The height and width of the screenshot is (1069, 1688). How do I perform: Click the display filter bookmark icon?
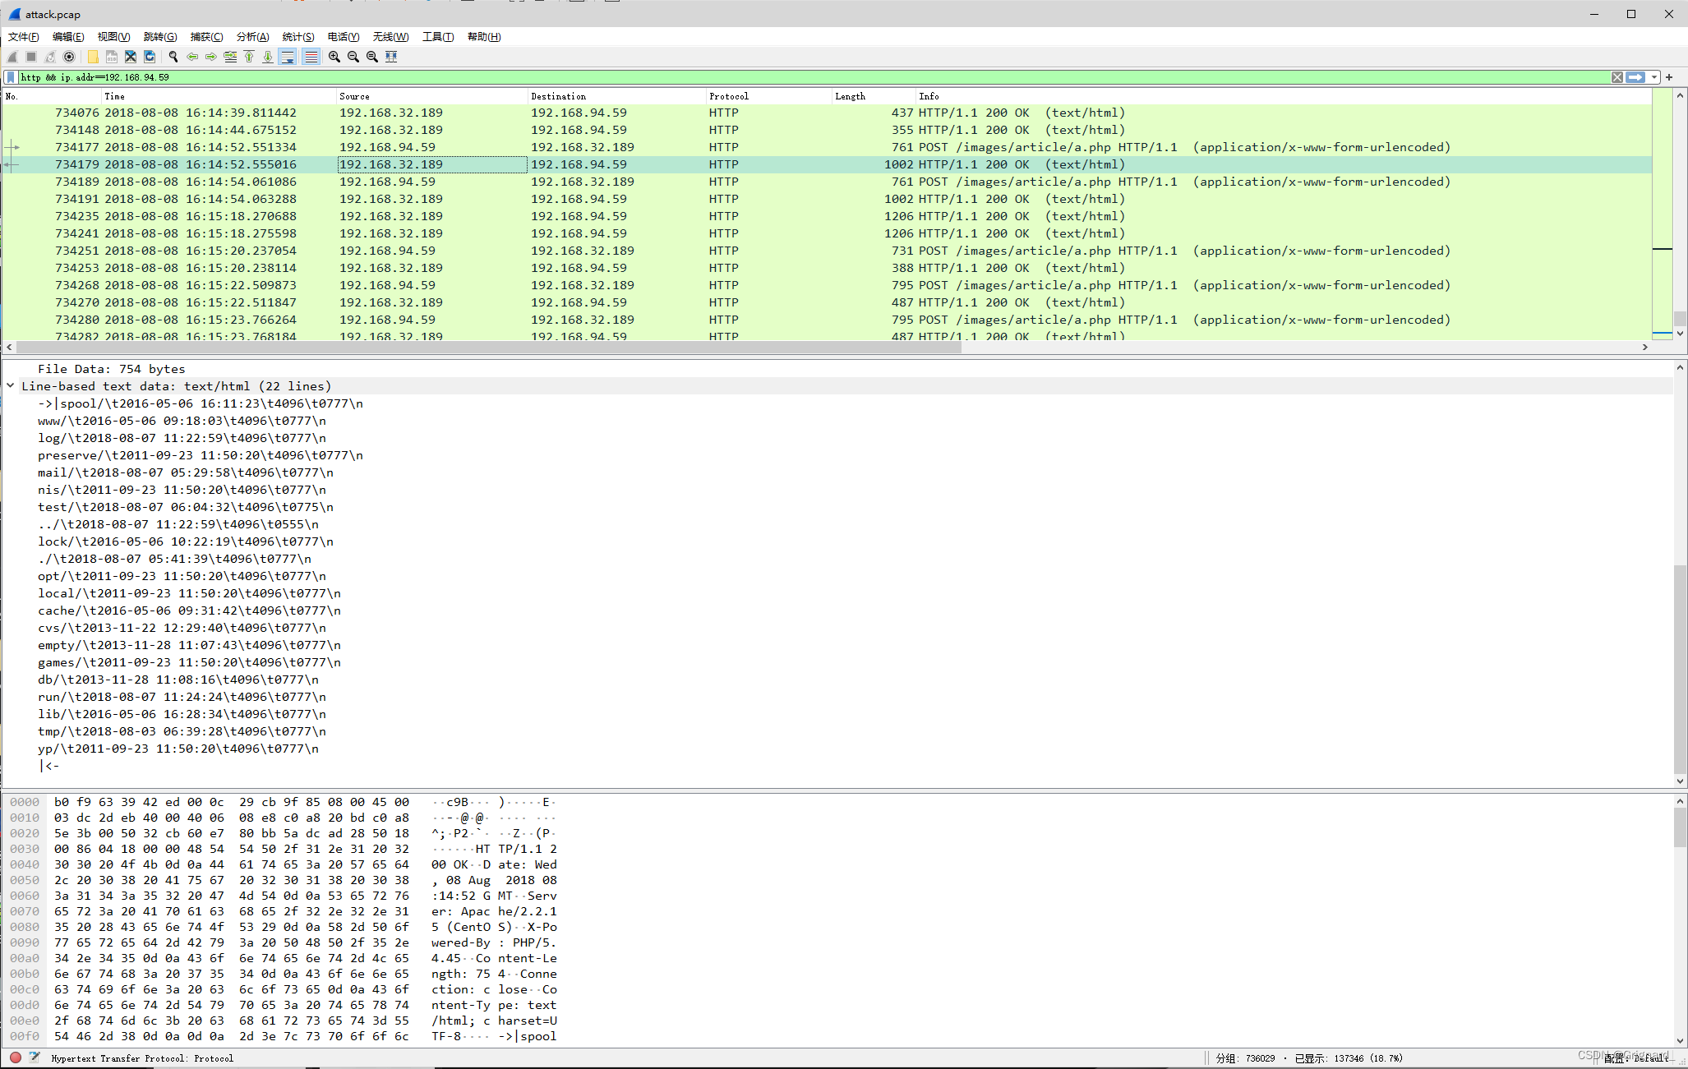coord(11,77)
